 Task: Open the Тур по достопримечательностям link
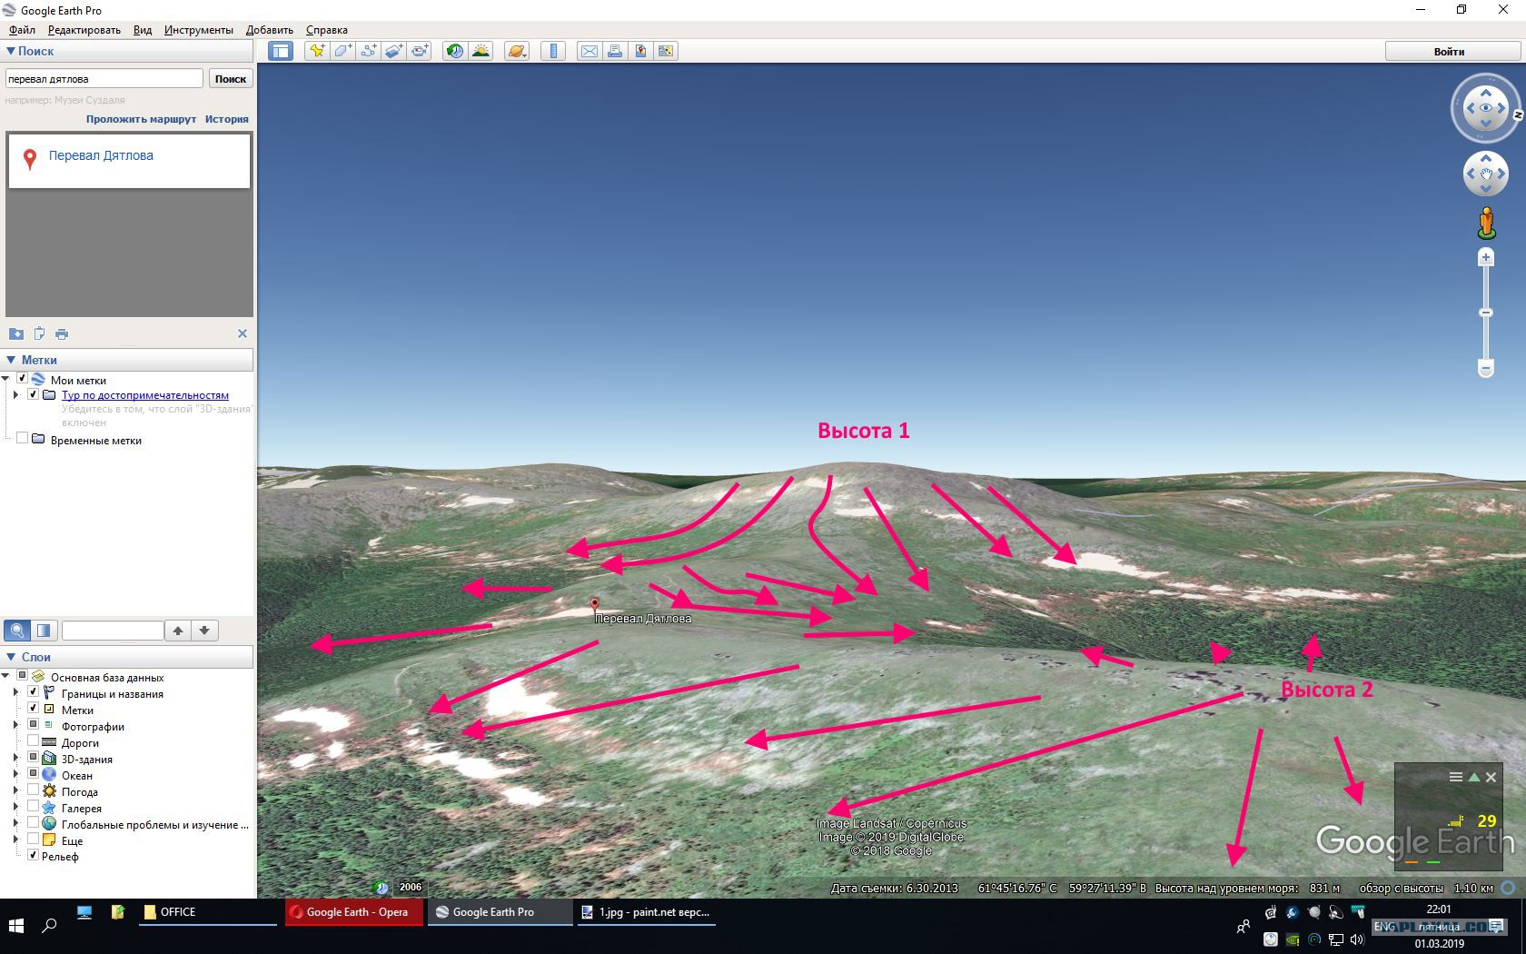tap(145, 395)
